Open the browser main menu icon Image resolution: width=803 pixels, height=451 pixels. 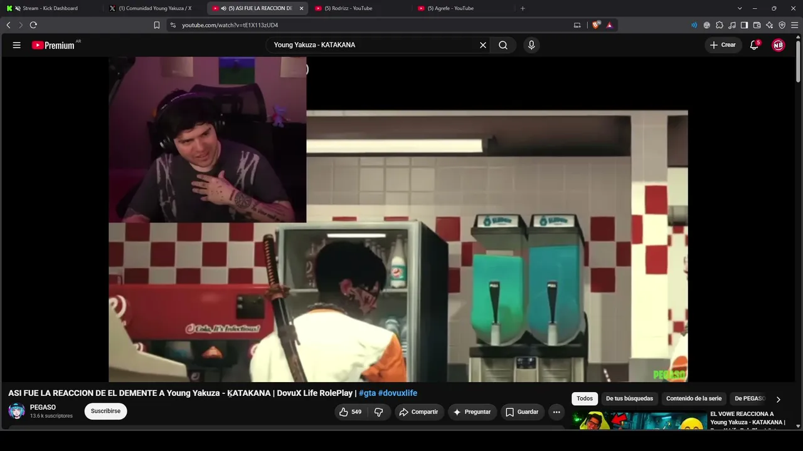click(x=795, y=25)
